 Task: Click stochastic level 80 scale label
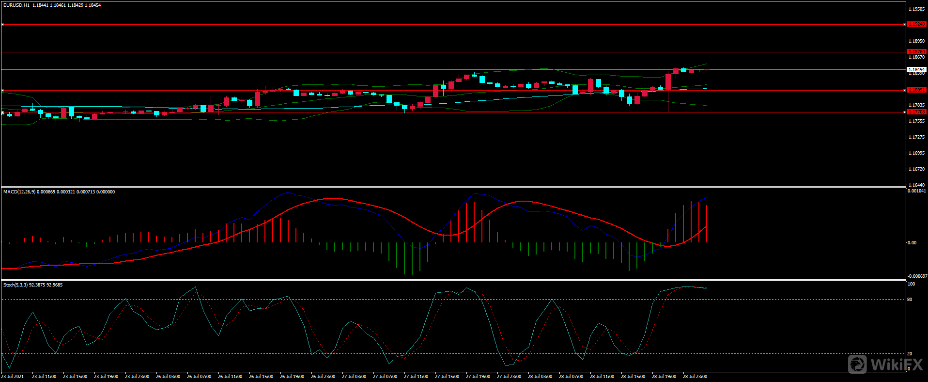point(910,300)
